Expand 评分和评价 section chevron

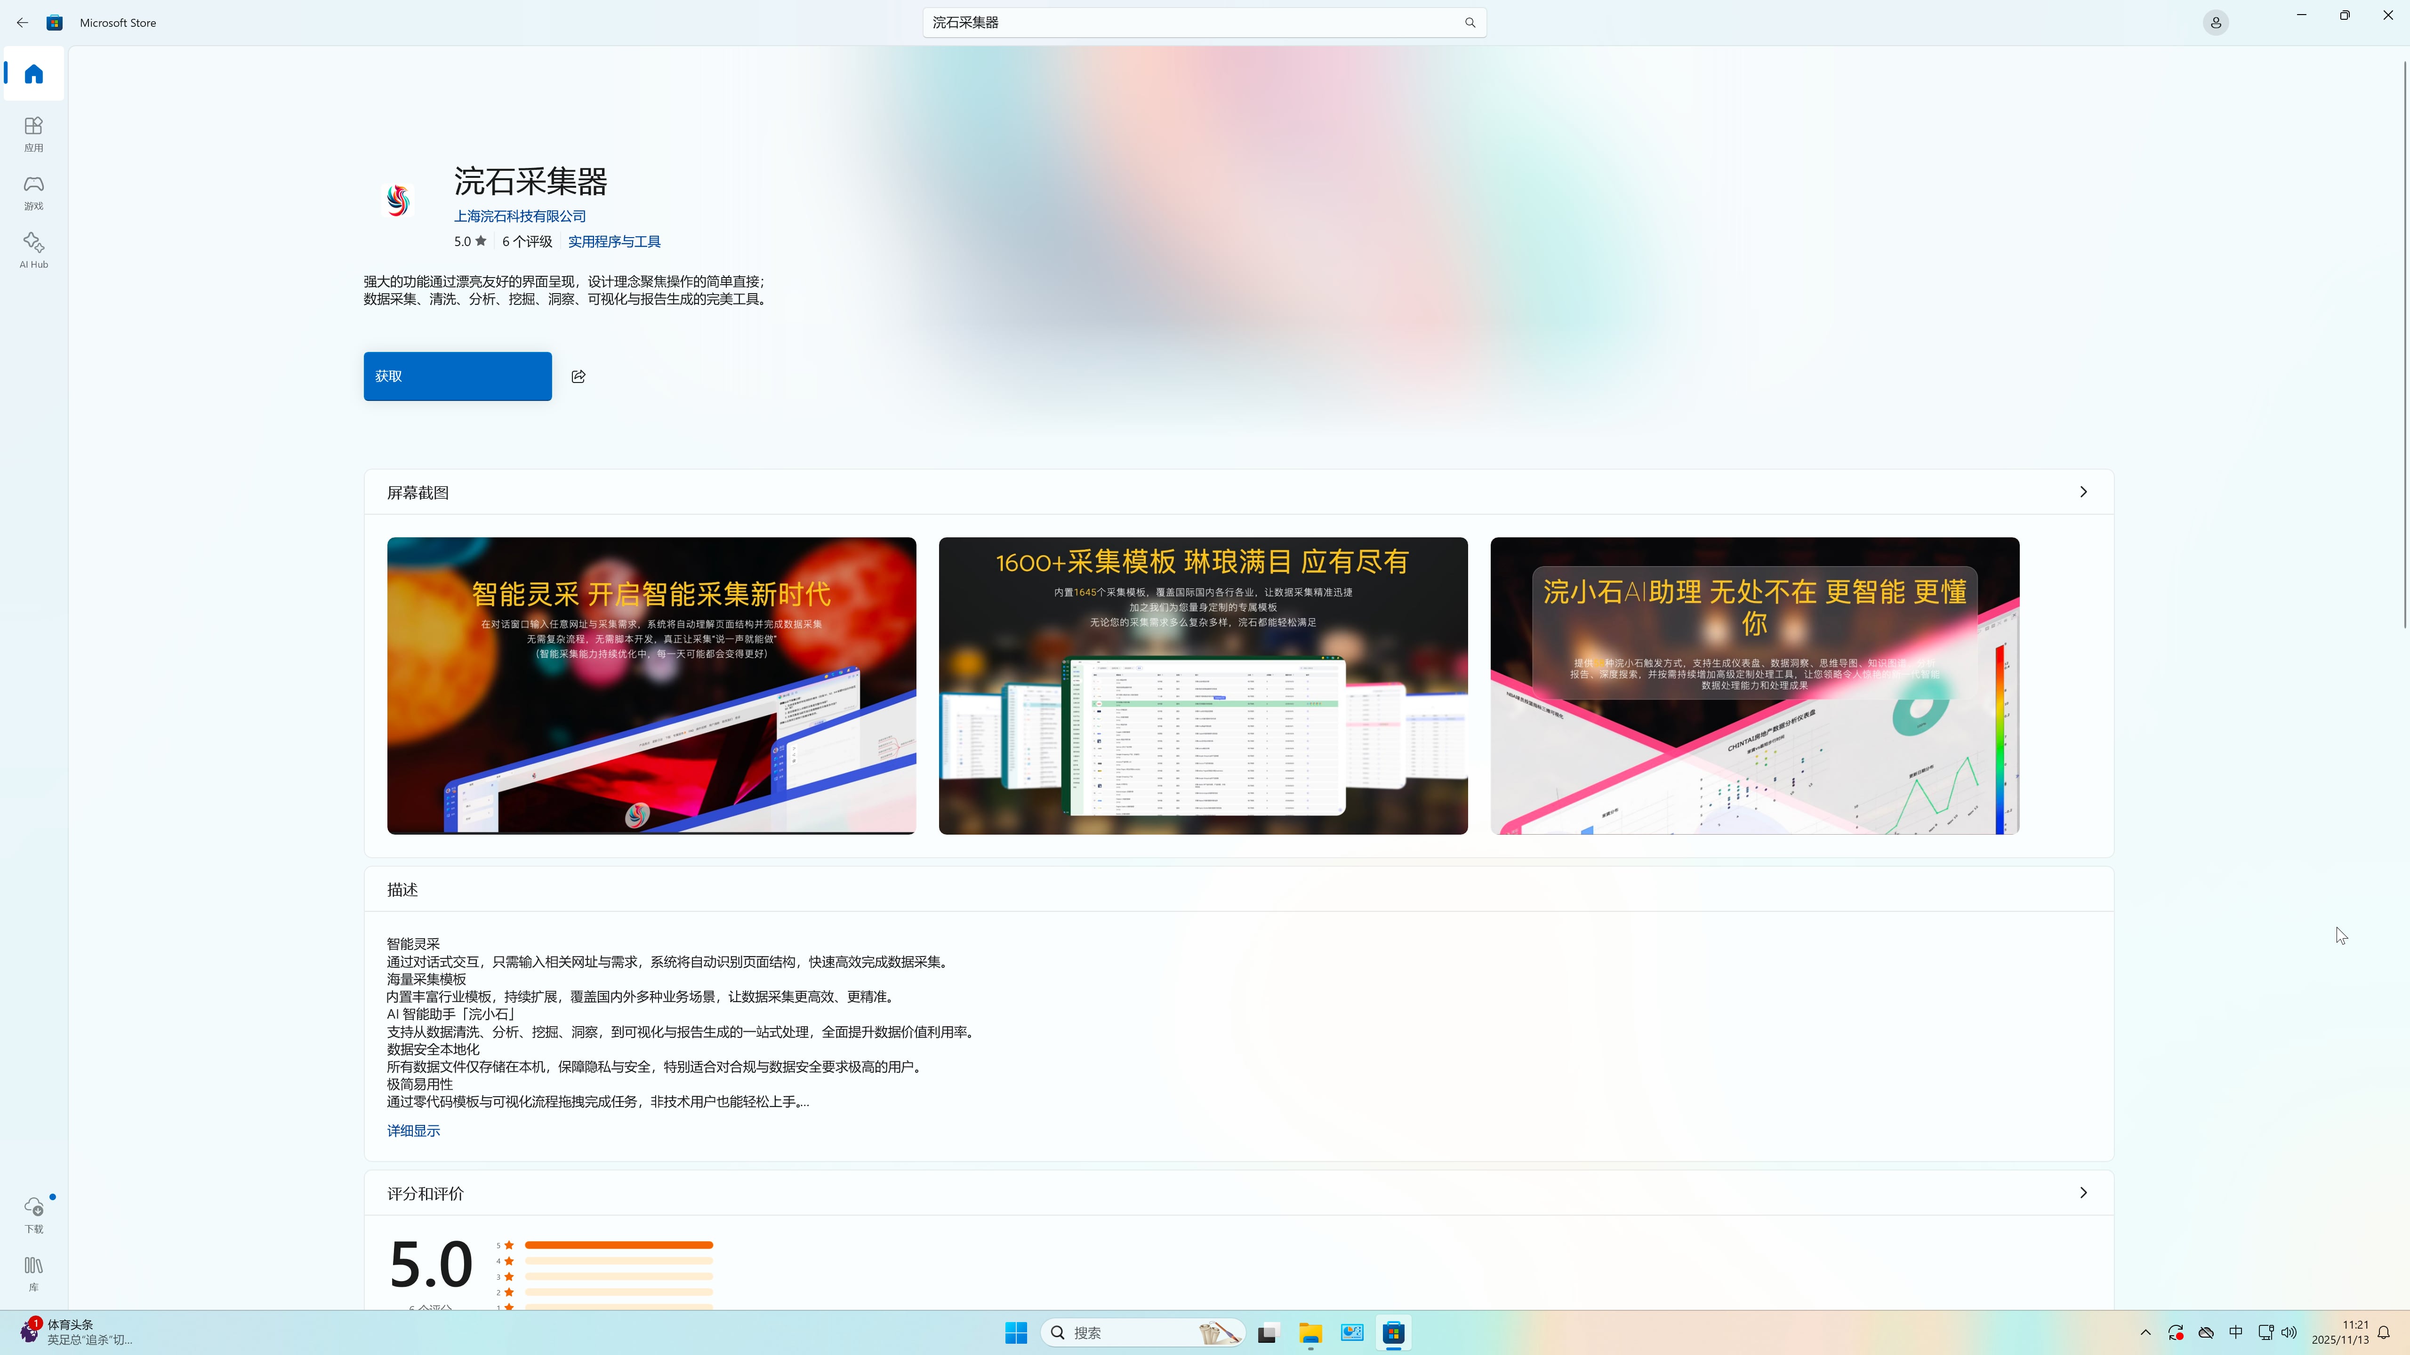2082,1192
